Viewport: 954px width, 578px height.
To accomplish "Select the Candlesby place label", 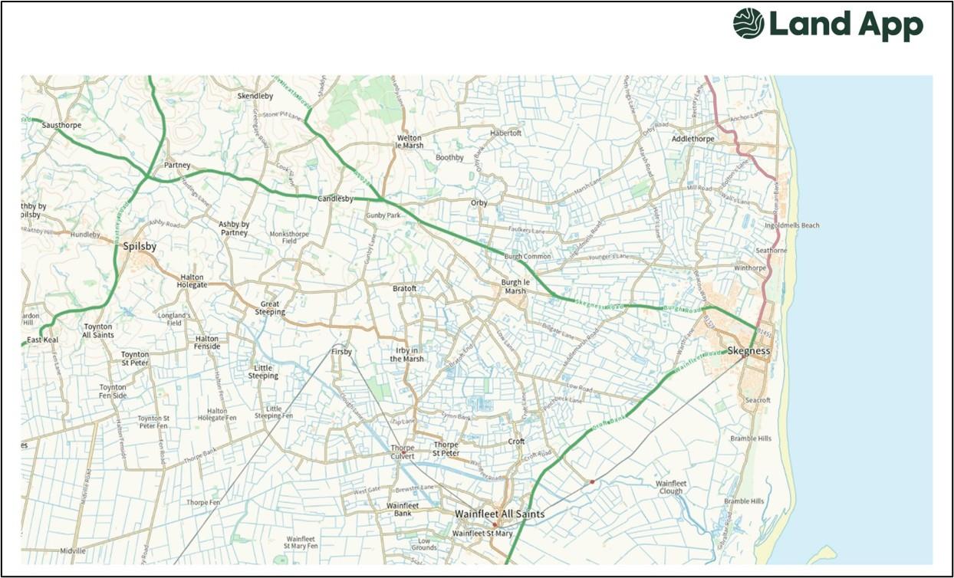I will 336,199.
